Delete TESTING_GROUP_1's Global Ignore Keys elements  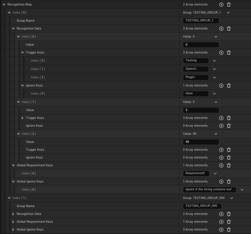click(x=229, y=182)
